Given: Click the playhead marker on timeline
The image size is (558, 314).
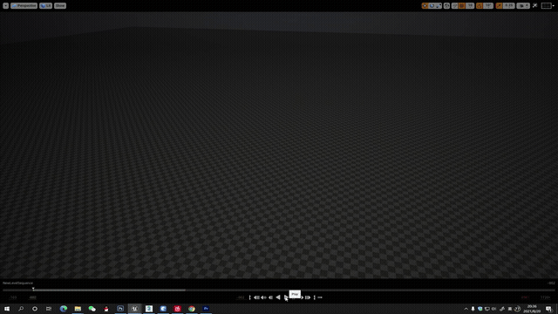Looking at the screenshot, I should point(33,289).
